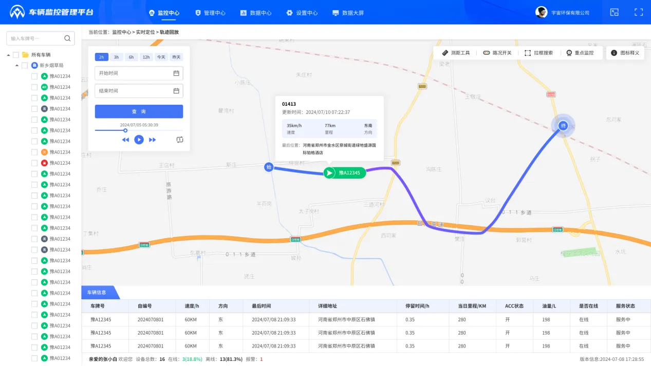The width and height of the screenshot is (651, 366).
Task: Enter fullscreen with the header corner-brackets icon
Action: coord(639,12)
